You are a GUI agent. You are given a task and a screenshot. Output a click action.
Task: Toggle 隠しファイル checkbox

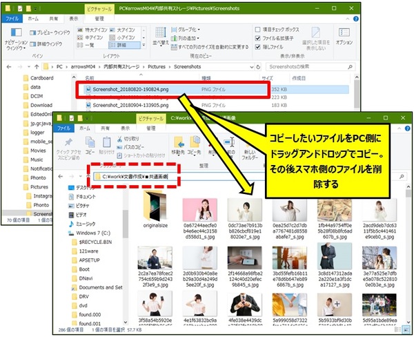[257, 47]
